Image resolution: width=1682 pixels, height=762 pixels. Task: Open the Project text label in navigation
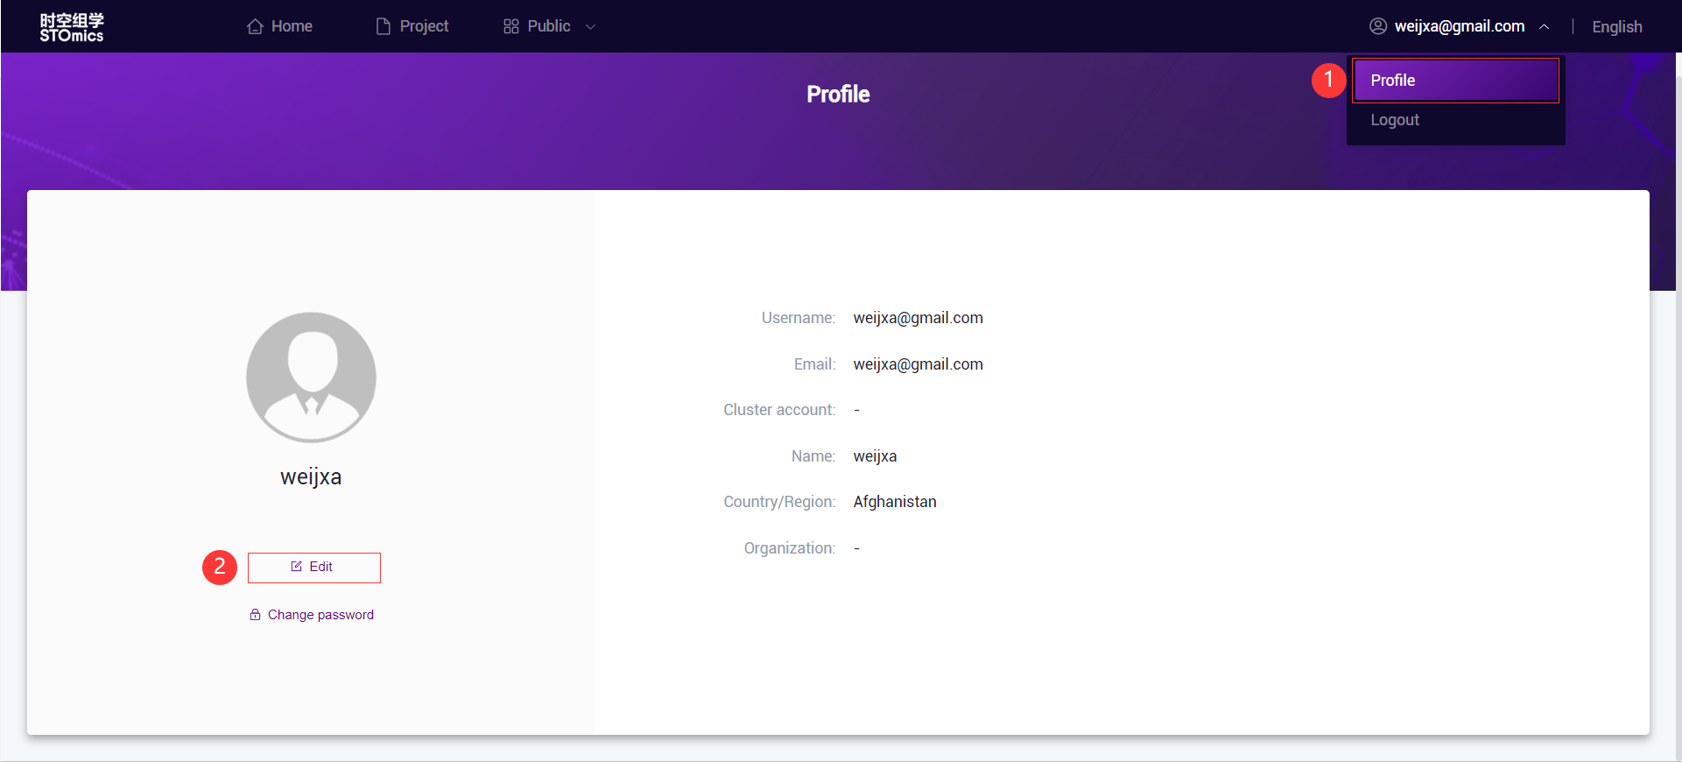tap(424, 26)
